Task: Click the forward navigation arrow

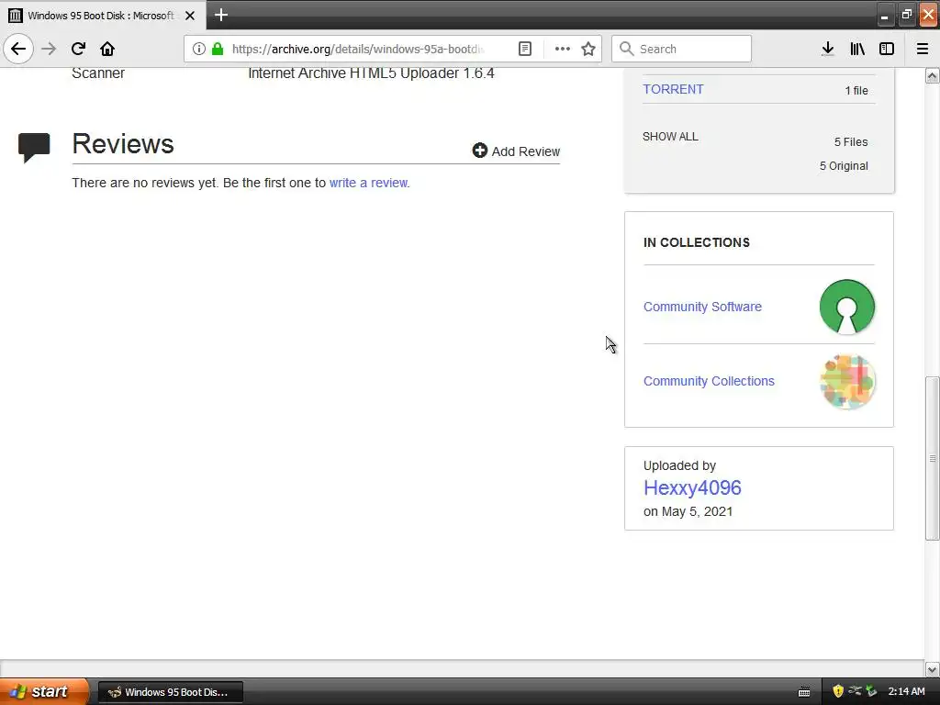Action: (x=49, y=49)
